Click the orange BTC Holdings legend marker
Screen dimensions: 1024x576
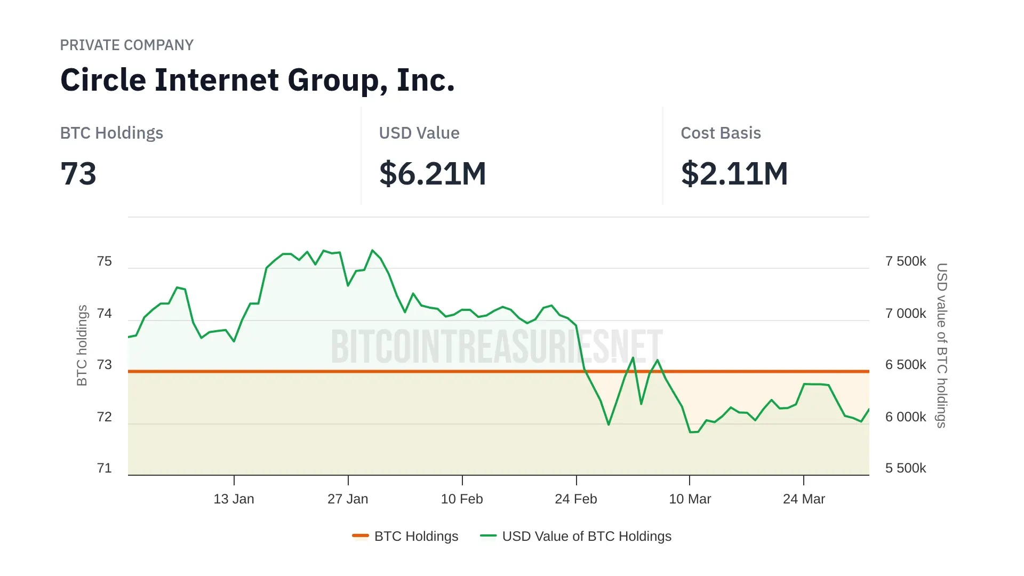click(361, 535)
